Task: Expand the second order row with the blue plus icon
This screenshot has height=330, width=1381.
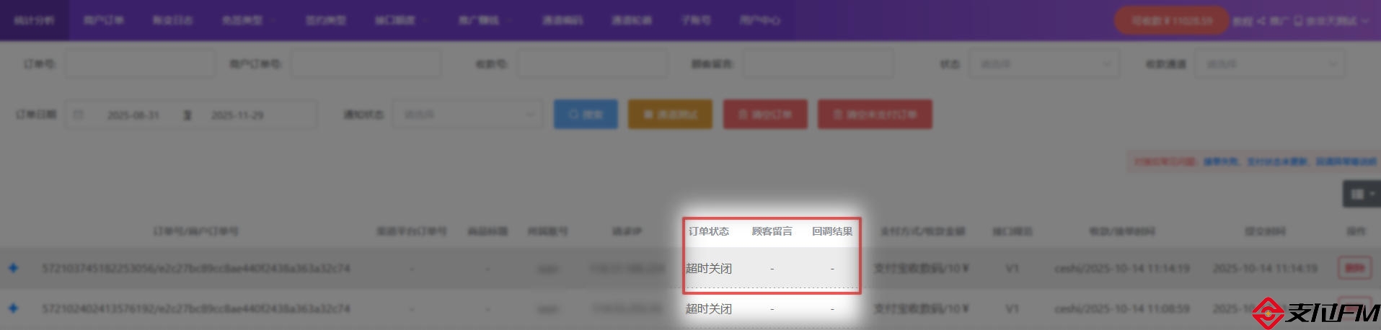Action: 13,308
